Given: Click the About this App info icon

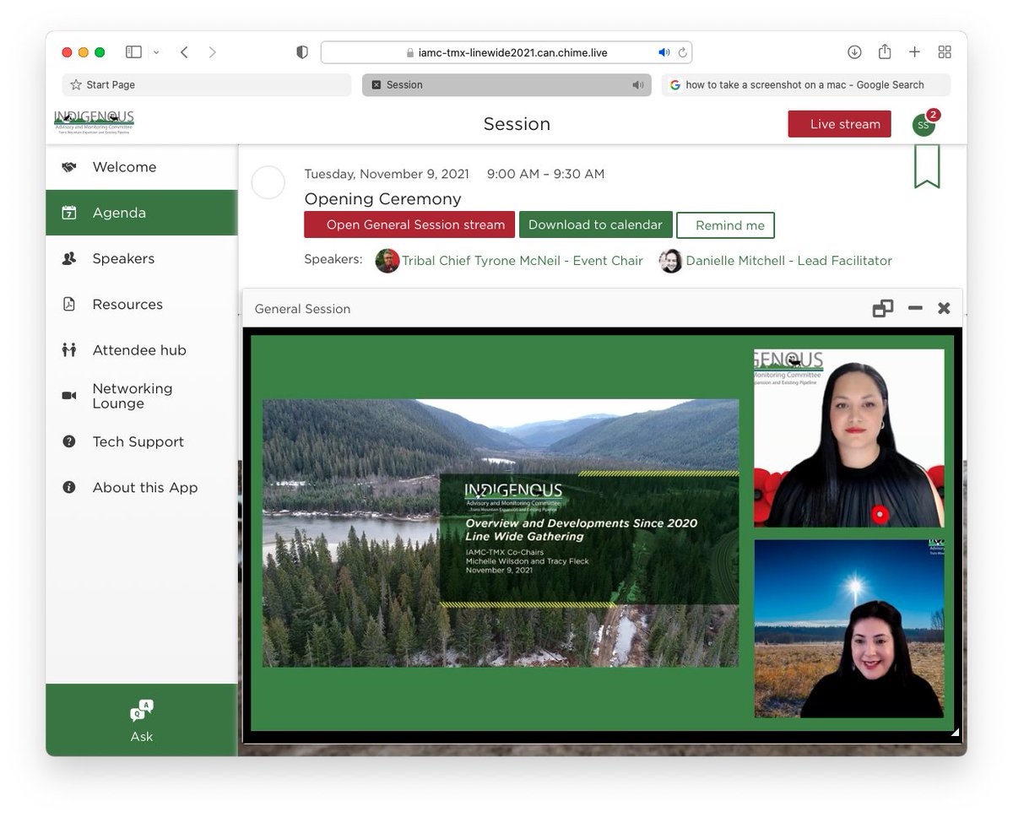Looking at the screenshot, I should [69, 487].
